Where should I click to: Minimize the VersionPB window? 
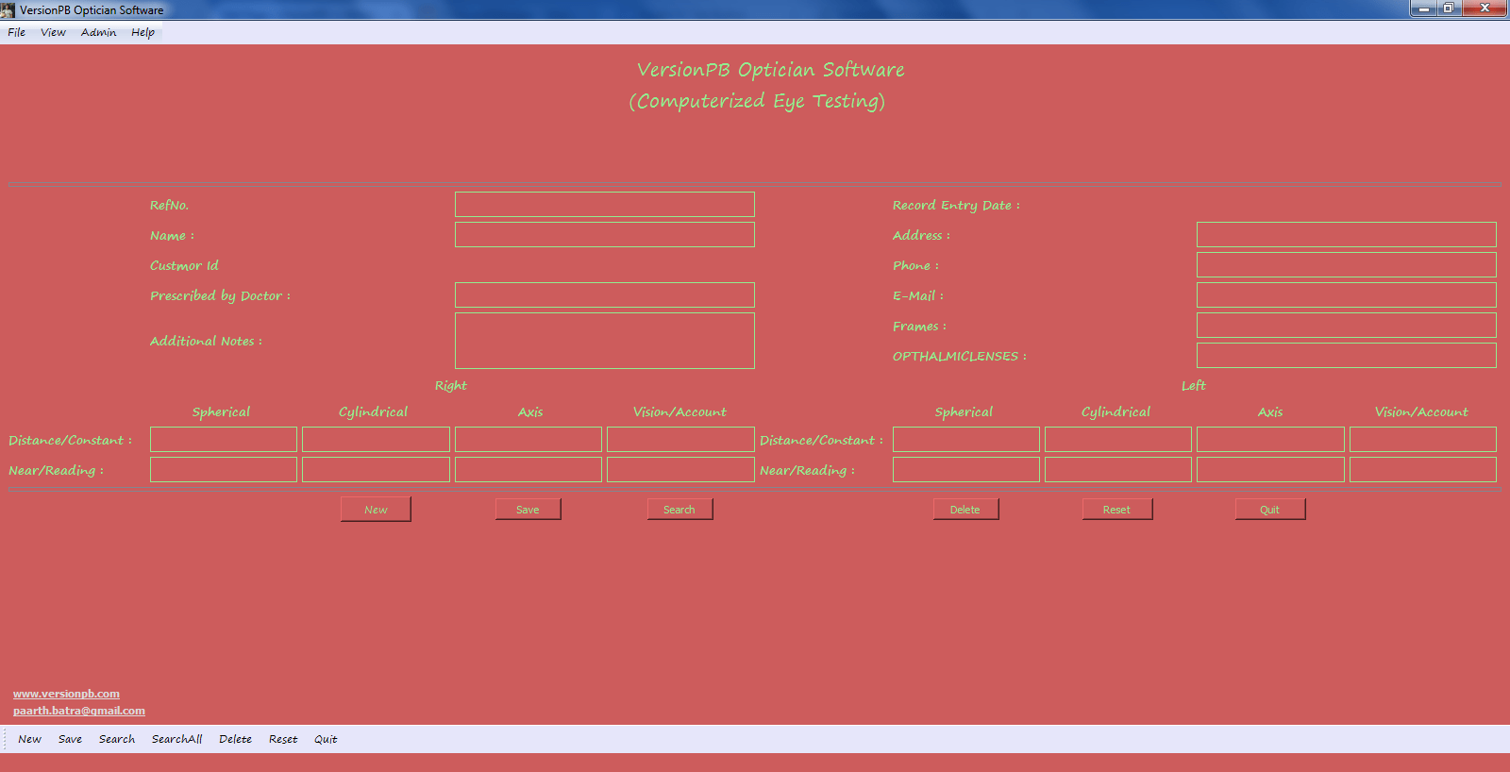[x=1423, y=8]
